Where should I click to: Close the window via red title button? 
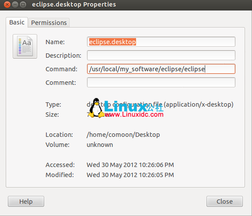7,4
